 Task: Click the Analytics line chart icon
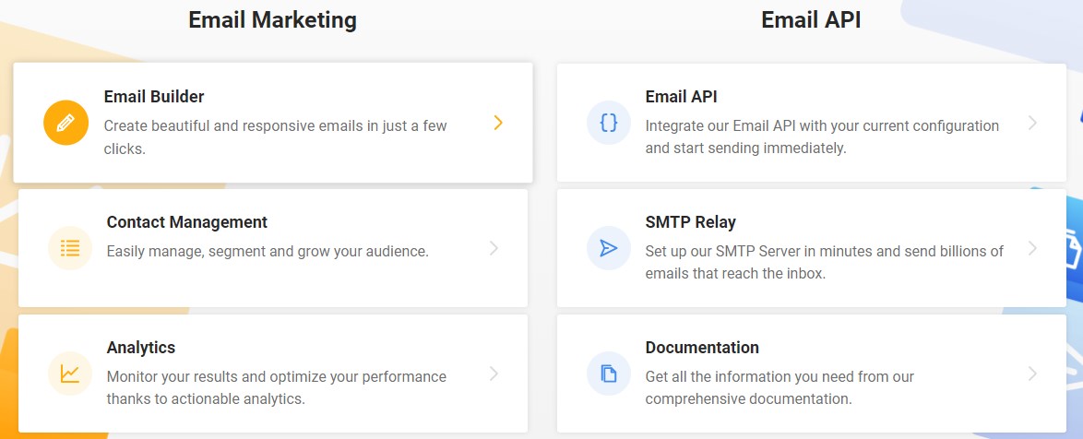point(70,374)
